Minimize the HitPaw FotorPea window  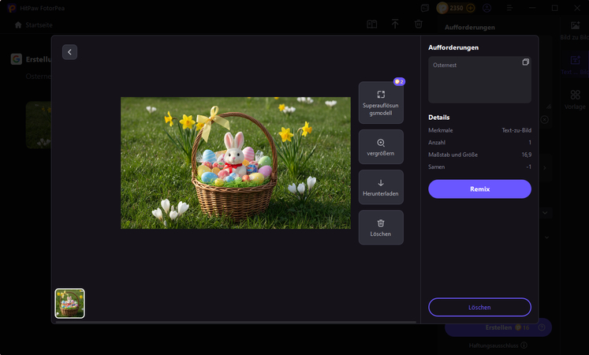pyautogui.click(x=532, y=8)
